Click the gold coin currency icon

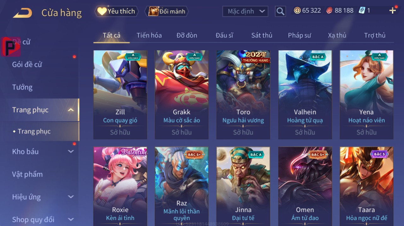pyautogui.click(x=297, y=10)
